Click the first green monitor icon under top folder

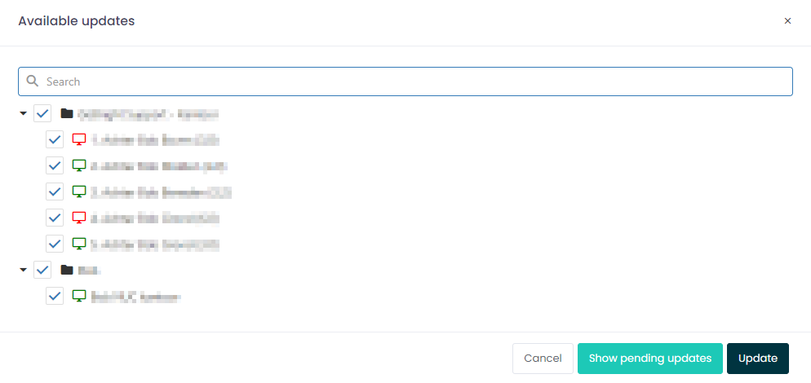[x=78, y=165]
